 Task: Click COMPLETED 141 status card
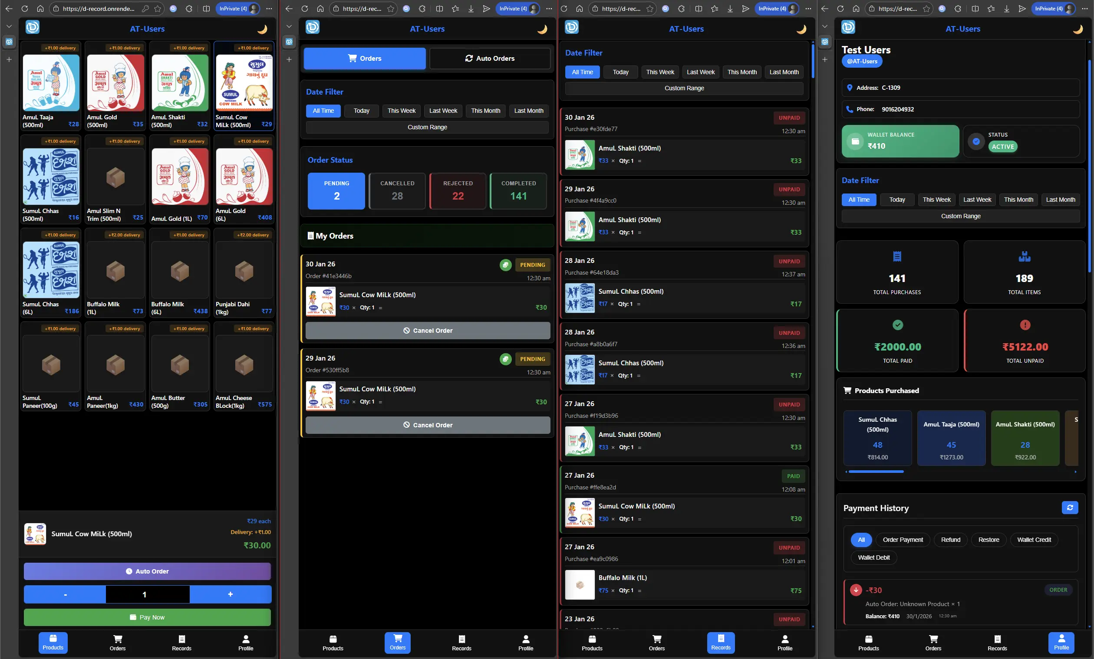(x=518, y=191)
